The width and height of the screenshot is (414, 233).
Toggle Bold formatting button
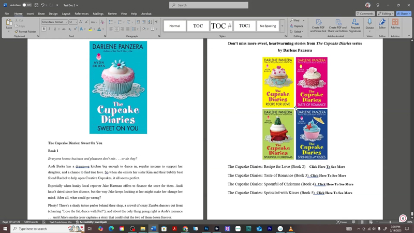click(43, 29)
